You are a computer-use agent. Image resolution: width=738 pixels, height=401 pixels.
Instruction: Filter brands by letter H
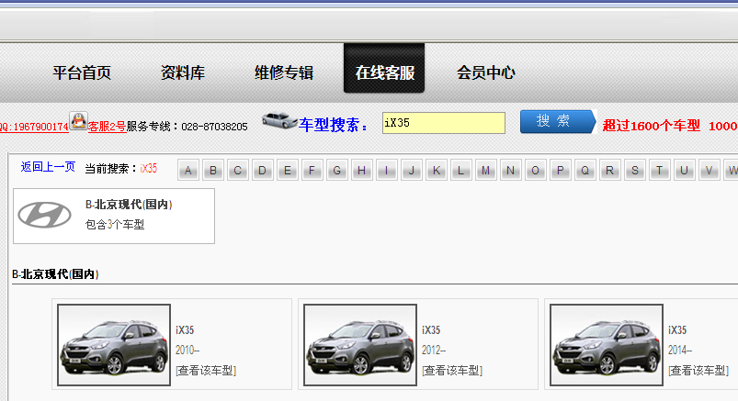tap(362, 170)
